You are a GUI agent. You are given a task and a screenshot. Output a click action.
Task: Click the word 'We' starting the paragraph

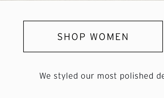45,76
